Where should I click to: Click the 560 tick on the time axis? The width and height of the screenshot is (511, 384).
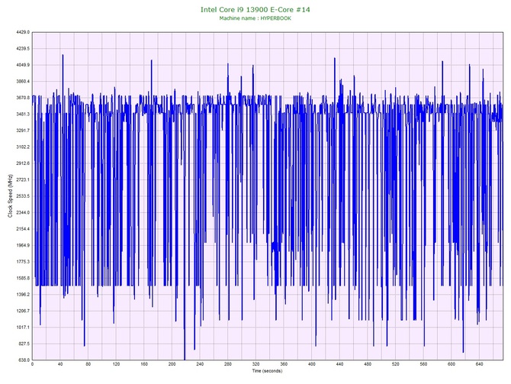pyautogui.click(x=423, y=364)
